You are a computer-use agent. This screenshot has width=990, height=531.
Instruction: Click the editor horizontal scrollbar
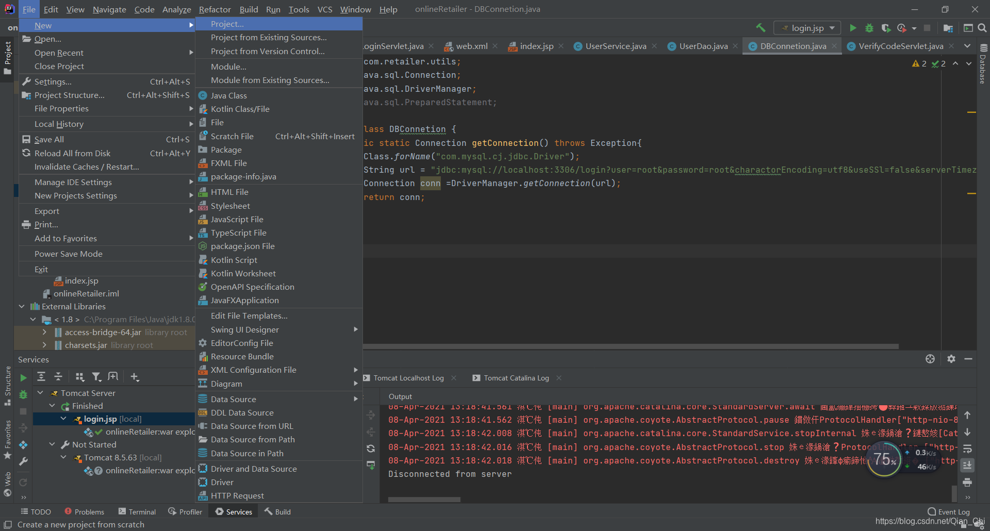point(631,346)
